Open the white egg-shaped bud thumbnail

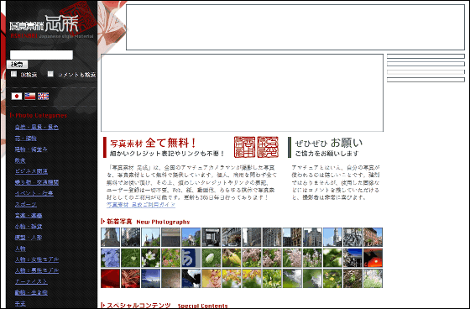pos(211,258)
